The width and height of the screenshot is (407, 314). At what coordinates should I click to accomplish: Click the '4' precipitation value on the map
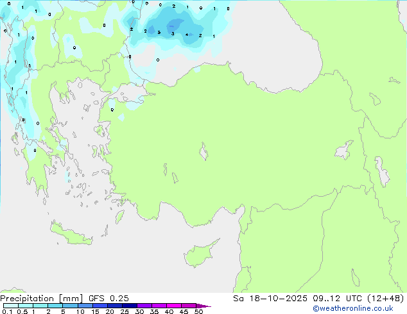click(x=187, y=35)
